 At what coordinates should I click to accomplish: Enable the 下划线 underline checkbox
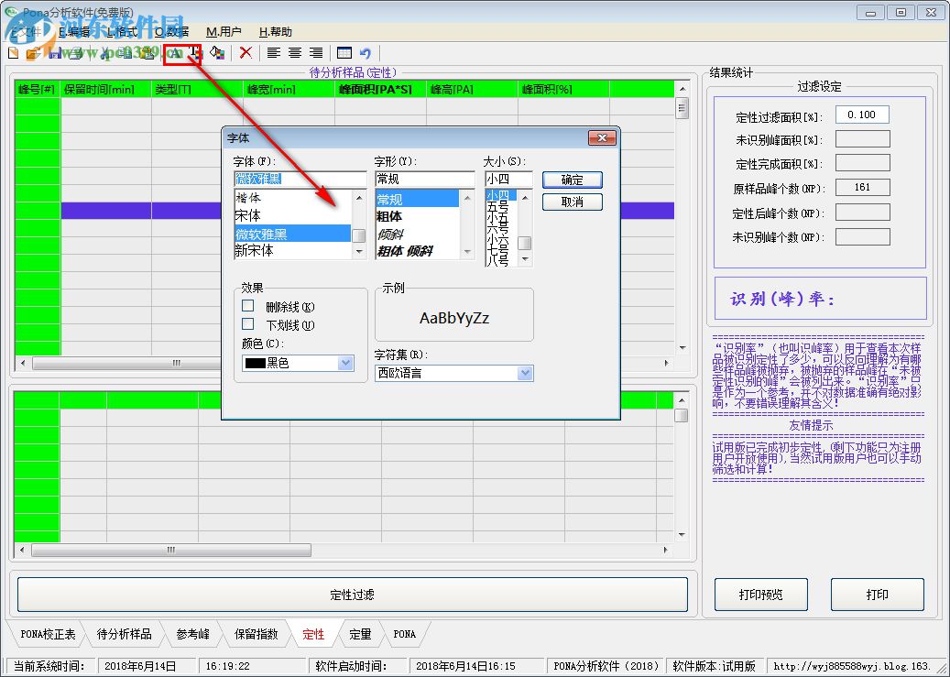tap(248, 324)
